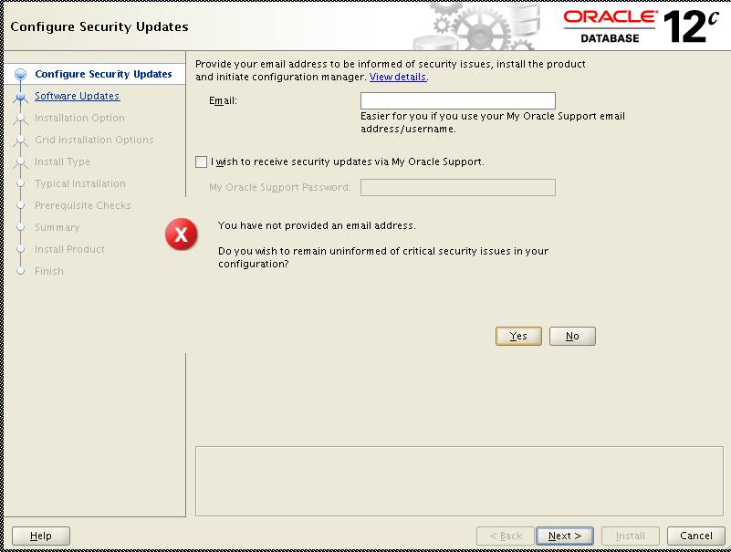731x552 pixels.
Task: Click the 'Do you wish to remain uninformed' question text
Action: [383, 257]
